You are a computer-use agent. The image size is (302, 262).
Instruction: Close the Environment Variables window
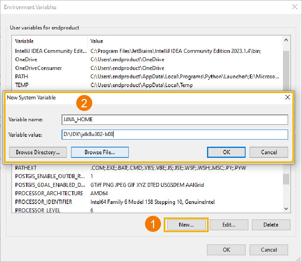[294, 7]
